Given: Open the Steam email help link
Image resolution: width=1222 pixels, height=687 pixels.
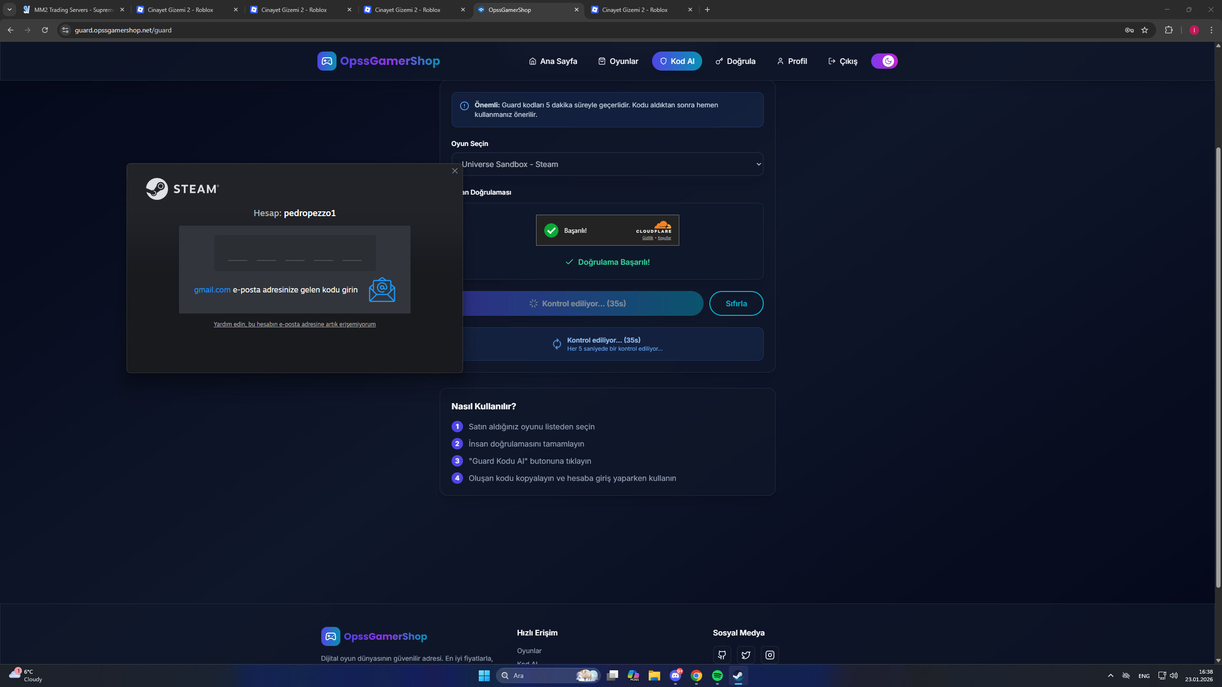Looking at the screenshot, I should click(295, 324).
